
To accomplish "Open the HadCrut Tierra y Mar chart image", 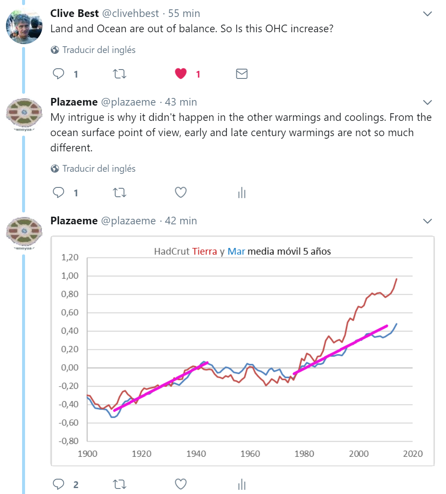I will pyautogui.click(x=242, y=351).
